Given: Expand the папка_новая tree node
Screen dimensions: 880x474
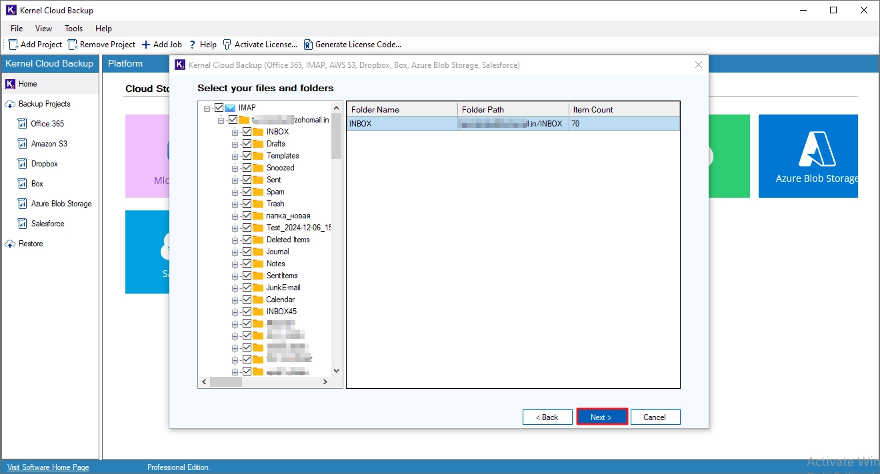Looking at the screenshot, I should tap(235, 216).
